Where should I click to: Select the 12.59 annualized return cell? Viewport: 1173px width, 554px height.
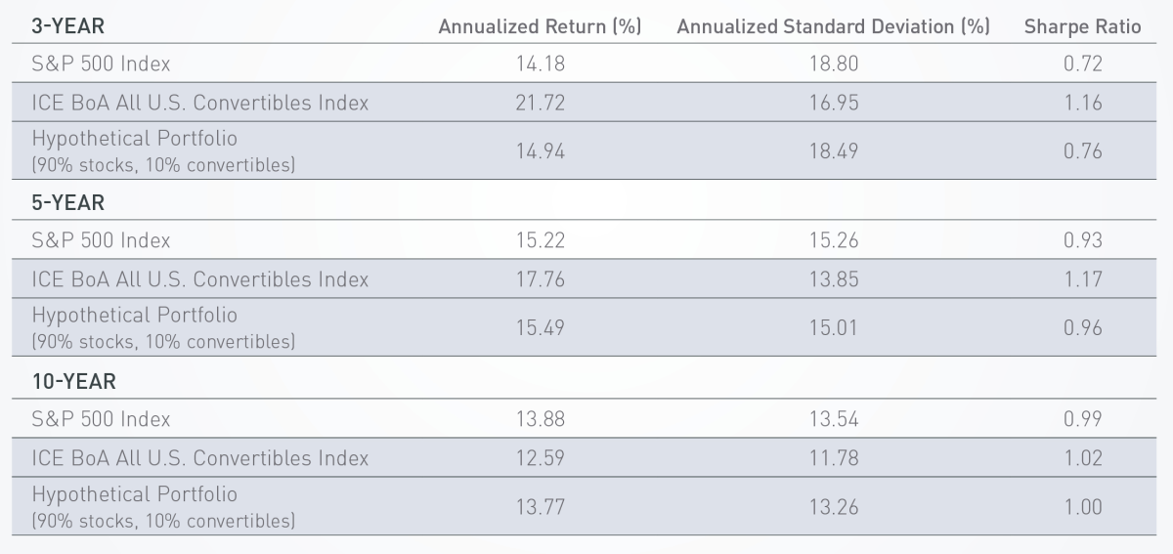coord(540,457)
